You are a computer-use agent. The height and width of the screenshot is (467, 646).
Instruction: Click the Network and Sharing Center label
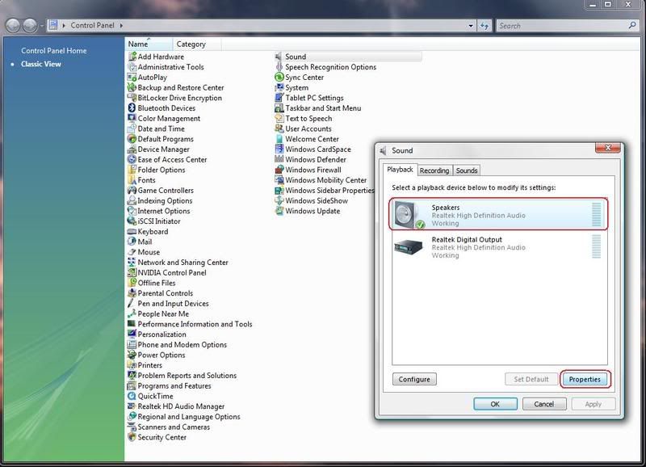coord(182,263)
